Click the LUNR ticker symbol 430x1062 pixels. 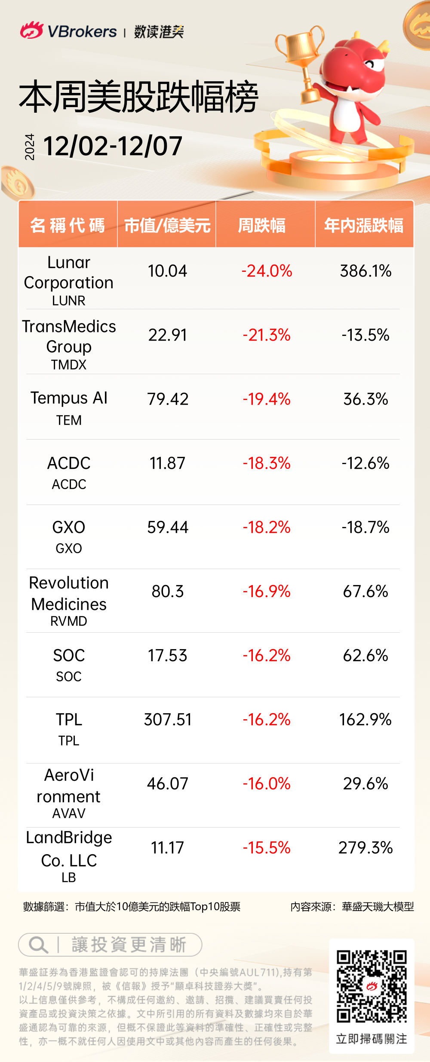pos(69,301)
